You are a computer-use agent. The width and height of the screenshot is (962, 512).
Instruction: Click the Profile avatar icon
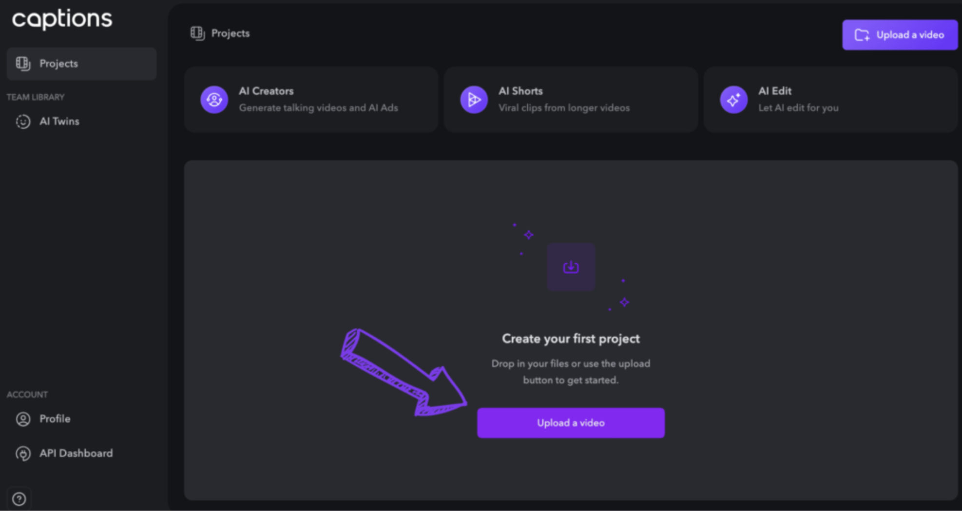click(23, 419)
